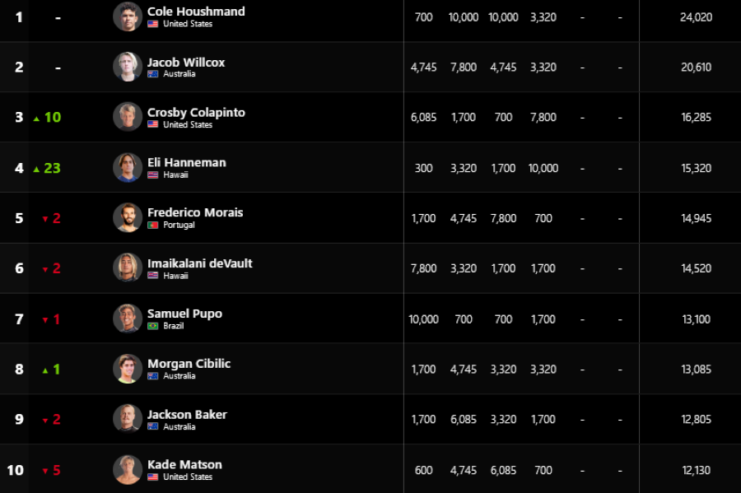Click Eli Hanneman's 10,000 event result

tap(543, 168)
